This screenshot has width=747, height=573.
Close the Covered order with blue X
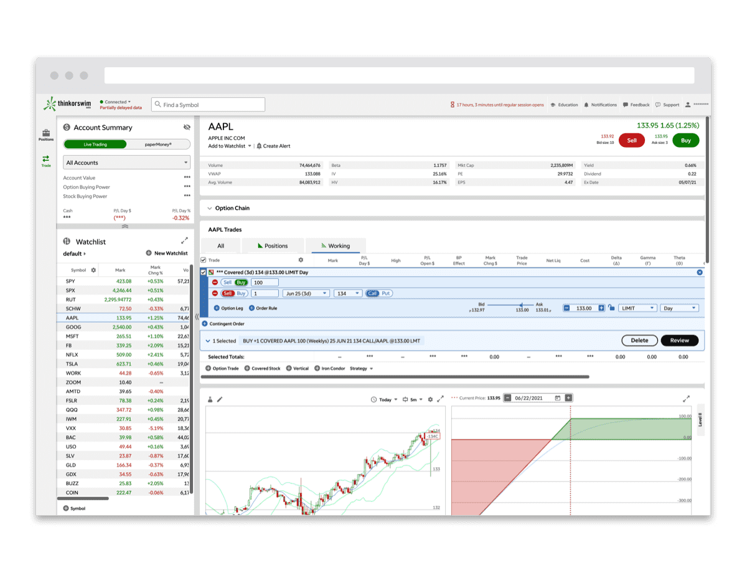pyautogui.click(x=699, y=272)
